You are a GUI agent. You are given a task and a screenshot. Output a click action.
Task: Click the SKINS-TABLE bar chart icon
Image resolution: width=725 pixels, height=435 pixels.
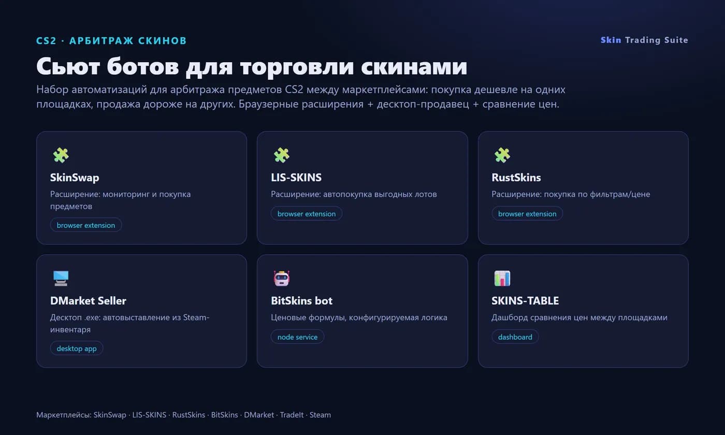[x=502, y=278]
